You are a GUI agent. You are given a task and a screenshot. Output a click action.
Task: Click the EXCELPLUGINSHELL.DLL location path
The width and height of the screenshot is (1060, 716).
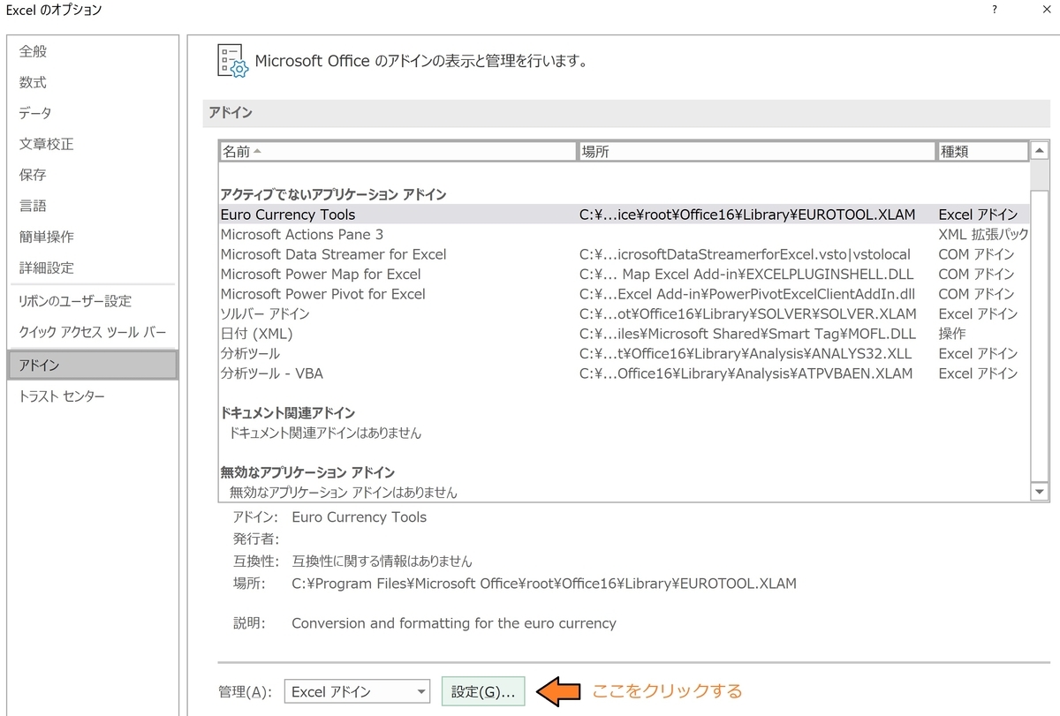pos(746,275)
